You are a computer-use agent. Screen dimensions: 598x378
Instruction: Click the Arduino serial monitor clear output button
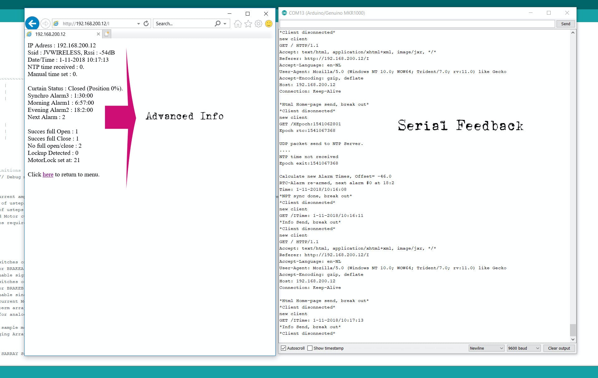click(558, 348)
